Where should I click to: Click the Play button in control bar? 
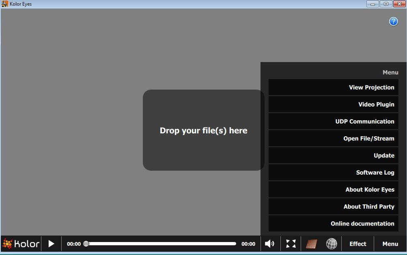pos(51,244)
